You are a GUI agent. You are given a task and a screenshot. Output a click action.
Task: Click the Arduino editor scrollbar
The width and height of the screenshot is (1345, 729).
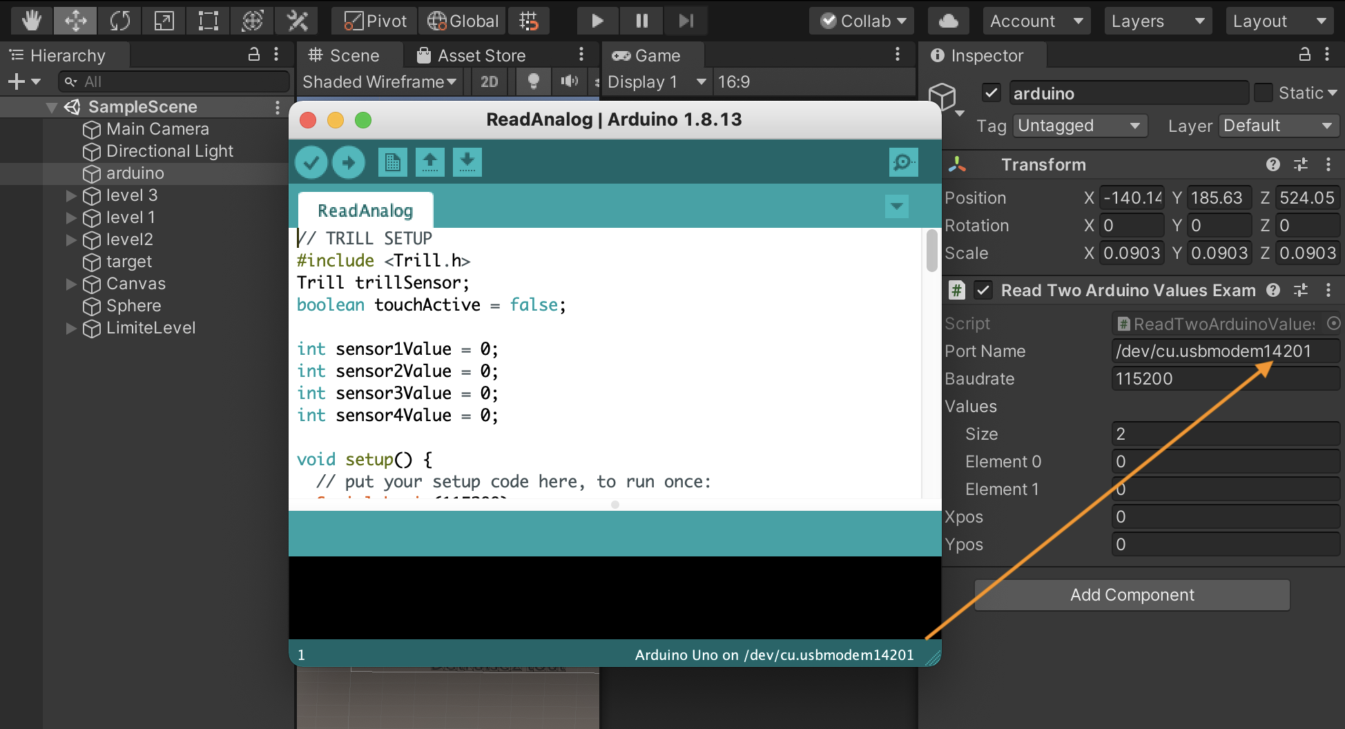tap(931, 251)
